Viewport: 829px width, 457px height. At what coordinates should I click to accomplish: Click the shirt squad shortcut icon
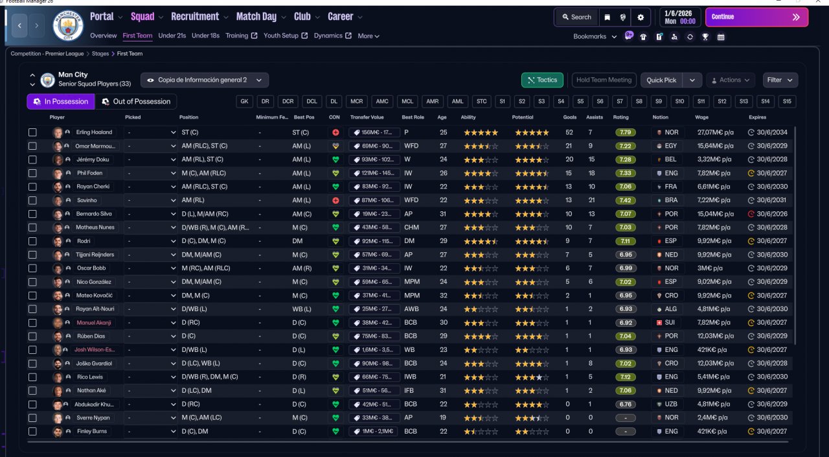[643, 37]
